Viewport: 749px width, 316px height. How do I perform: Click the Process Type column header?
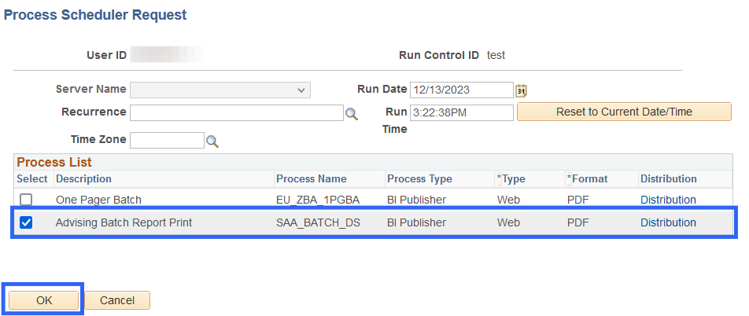pyautogui.click(x=419, y=178)
